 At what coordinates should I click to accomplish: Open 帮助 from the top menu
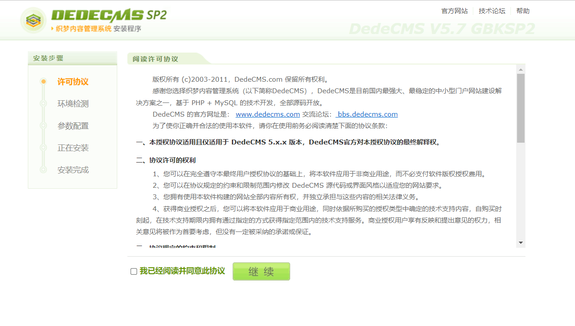coord(523,11)
